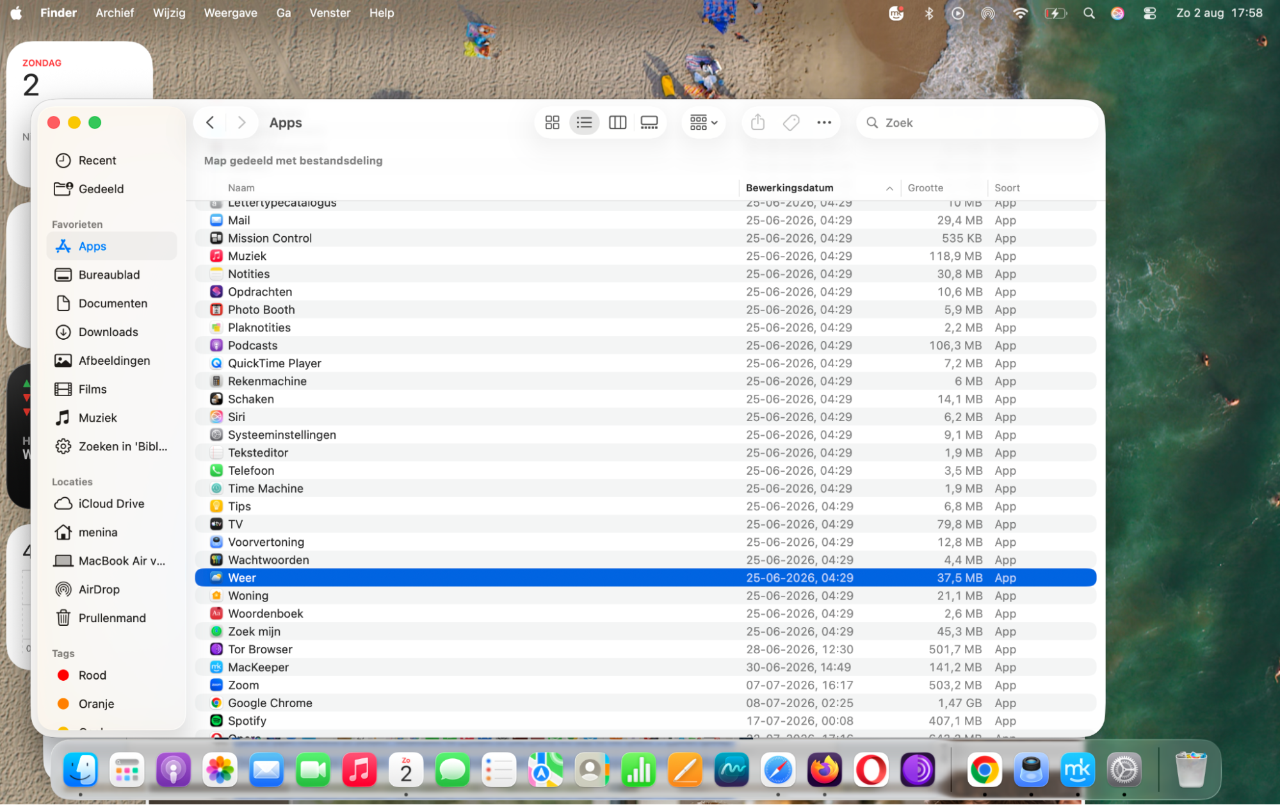Select the Schaken app row

645,399
